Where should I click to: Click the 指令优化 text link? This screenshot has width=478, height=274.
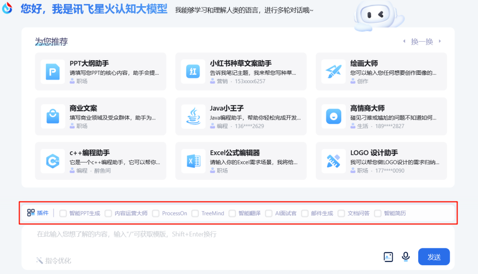(58, 261)
